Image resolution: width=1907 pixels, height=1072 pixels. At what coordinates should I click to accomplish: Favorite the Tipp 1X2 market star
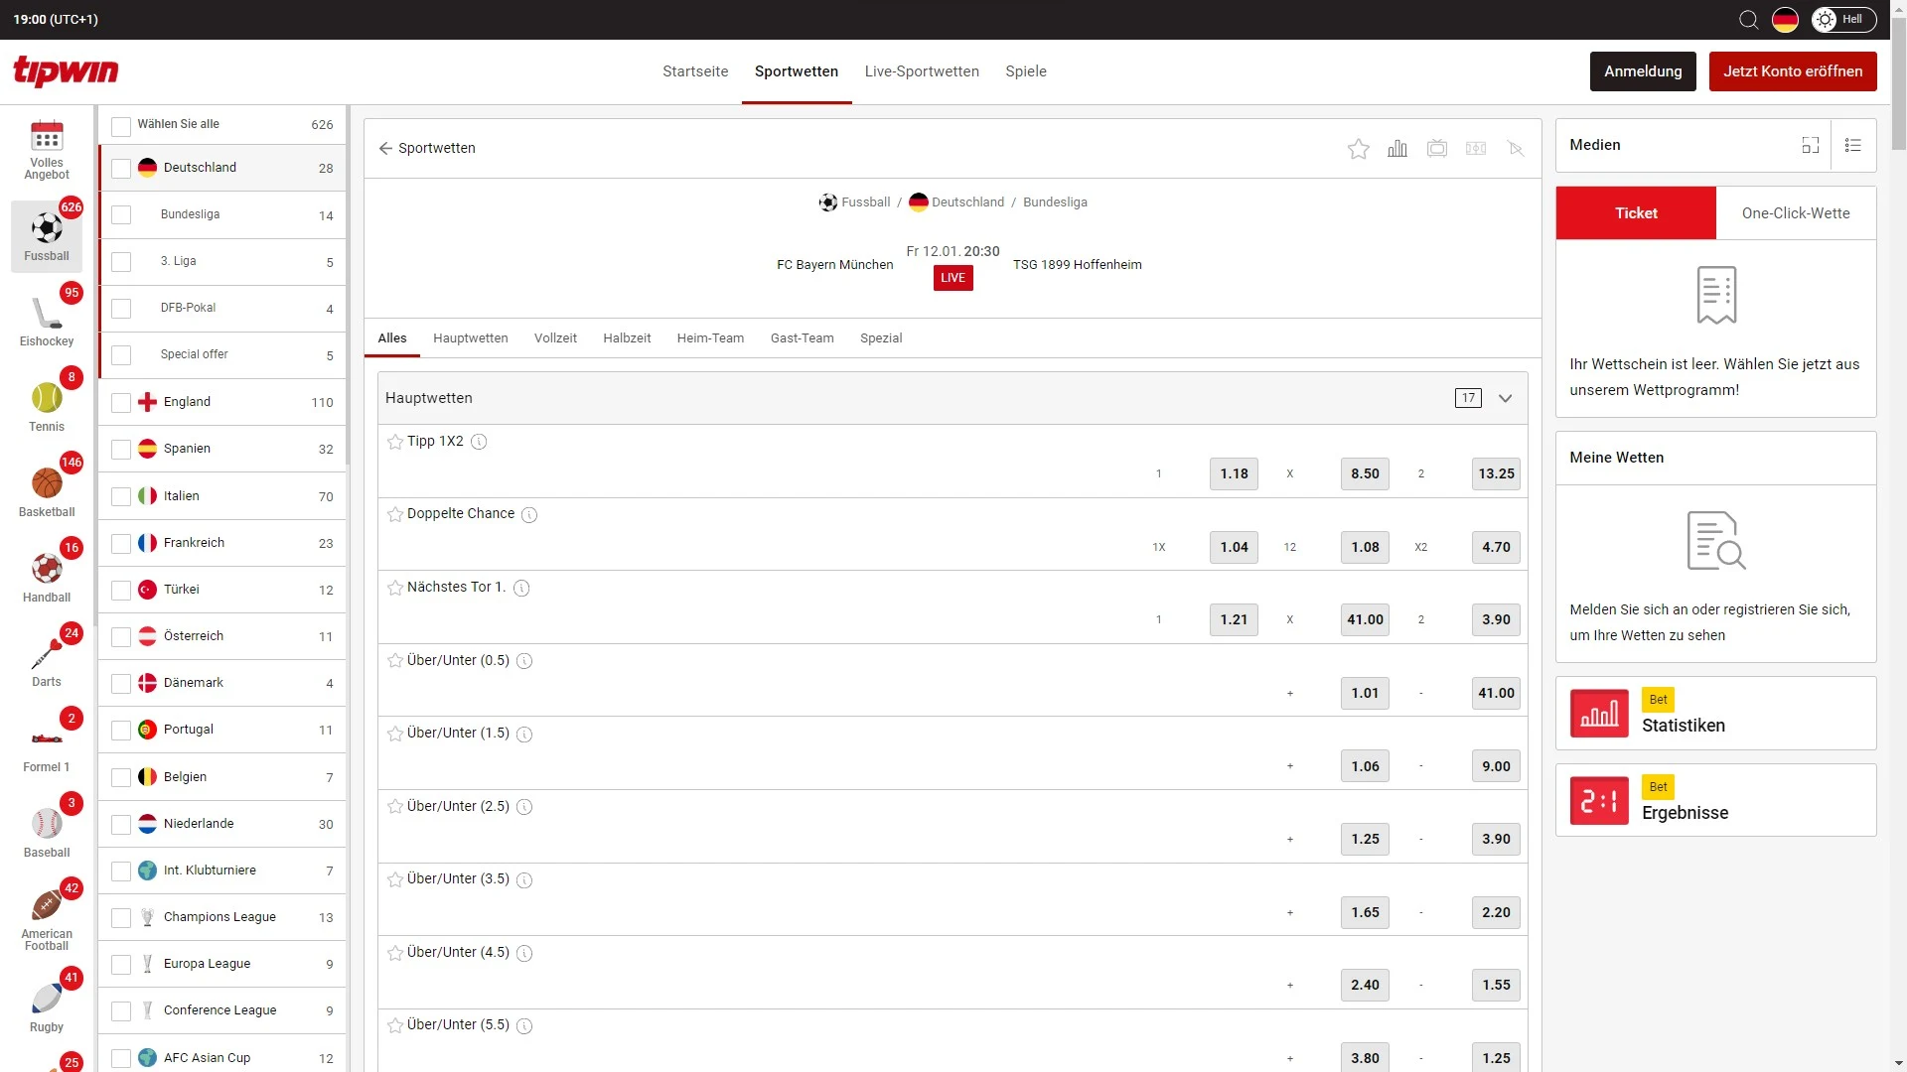click(x=395, y=442)
